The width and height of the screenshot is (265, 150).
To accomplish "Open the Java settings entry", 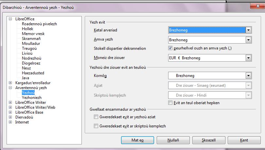I will (26, 78).
